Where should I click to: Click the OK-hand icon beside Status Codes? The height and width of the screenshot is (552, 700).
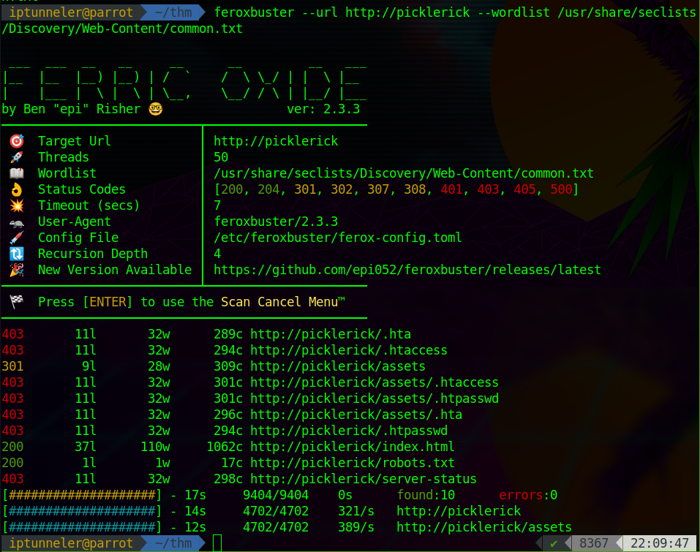(17, 189)
